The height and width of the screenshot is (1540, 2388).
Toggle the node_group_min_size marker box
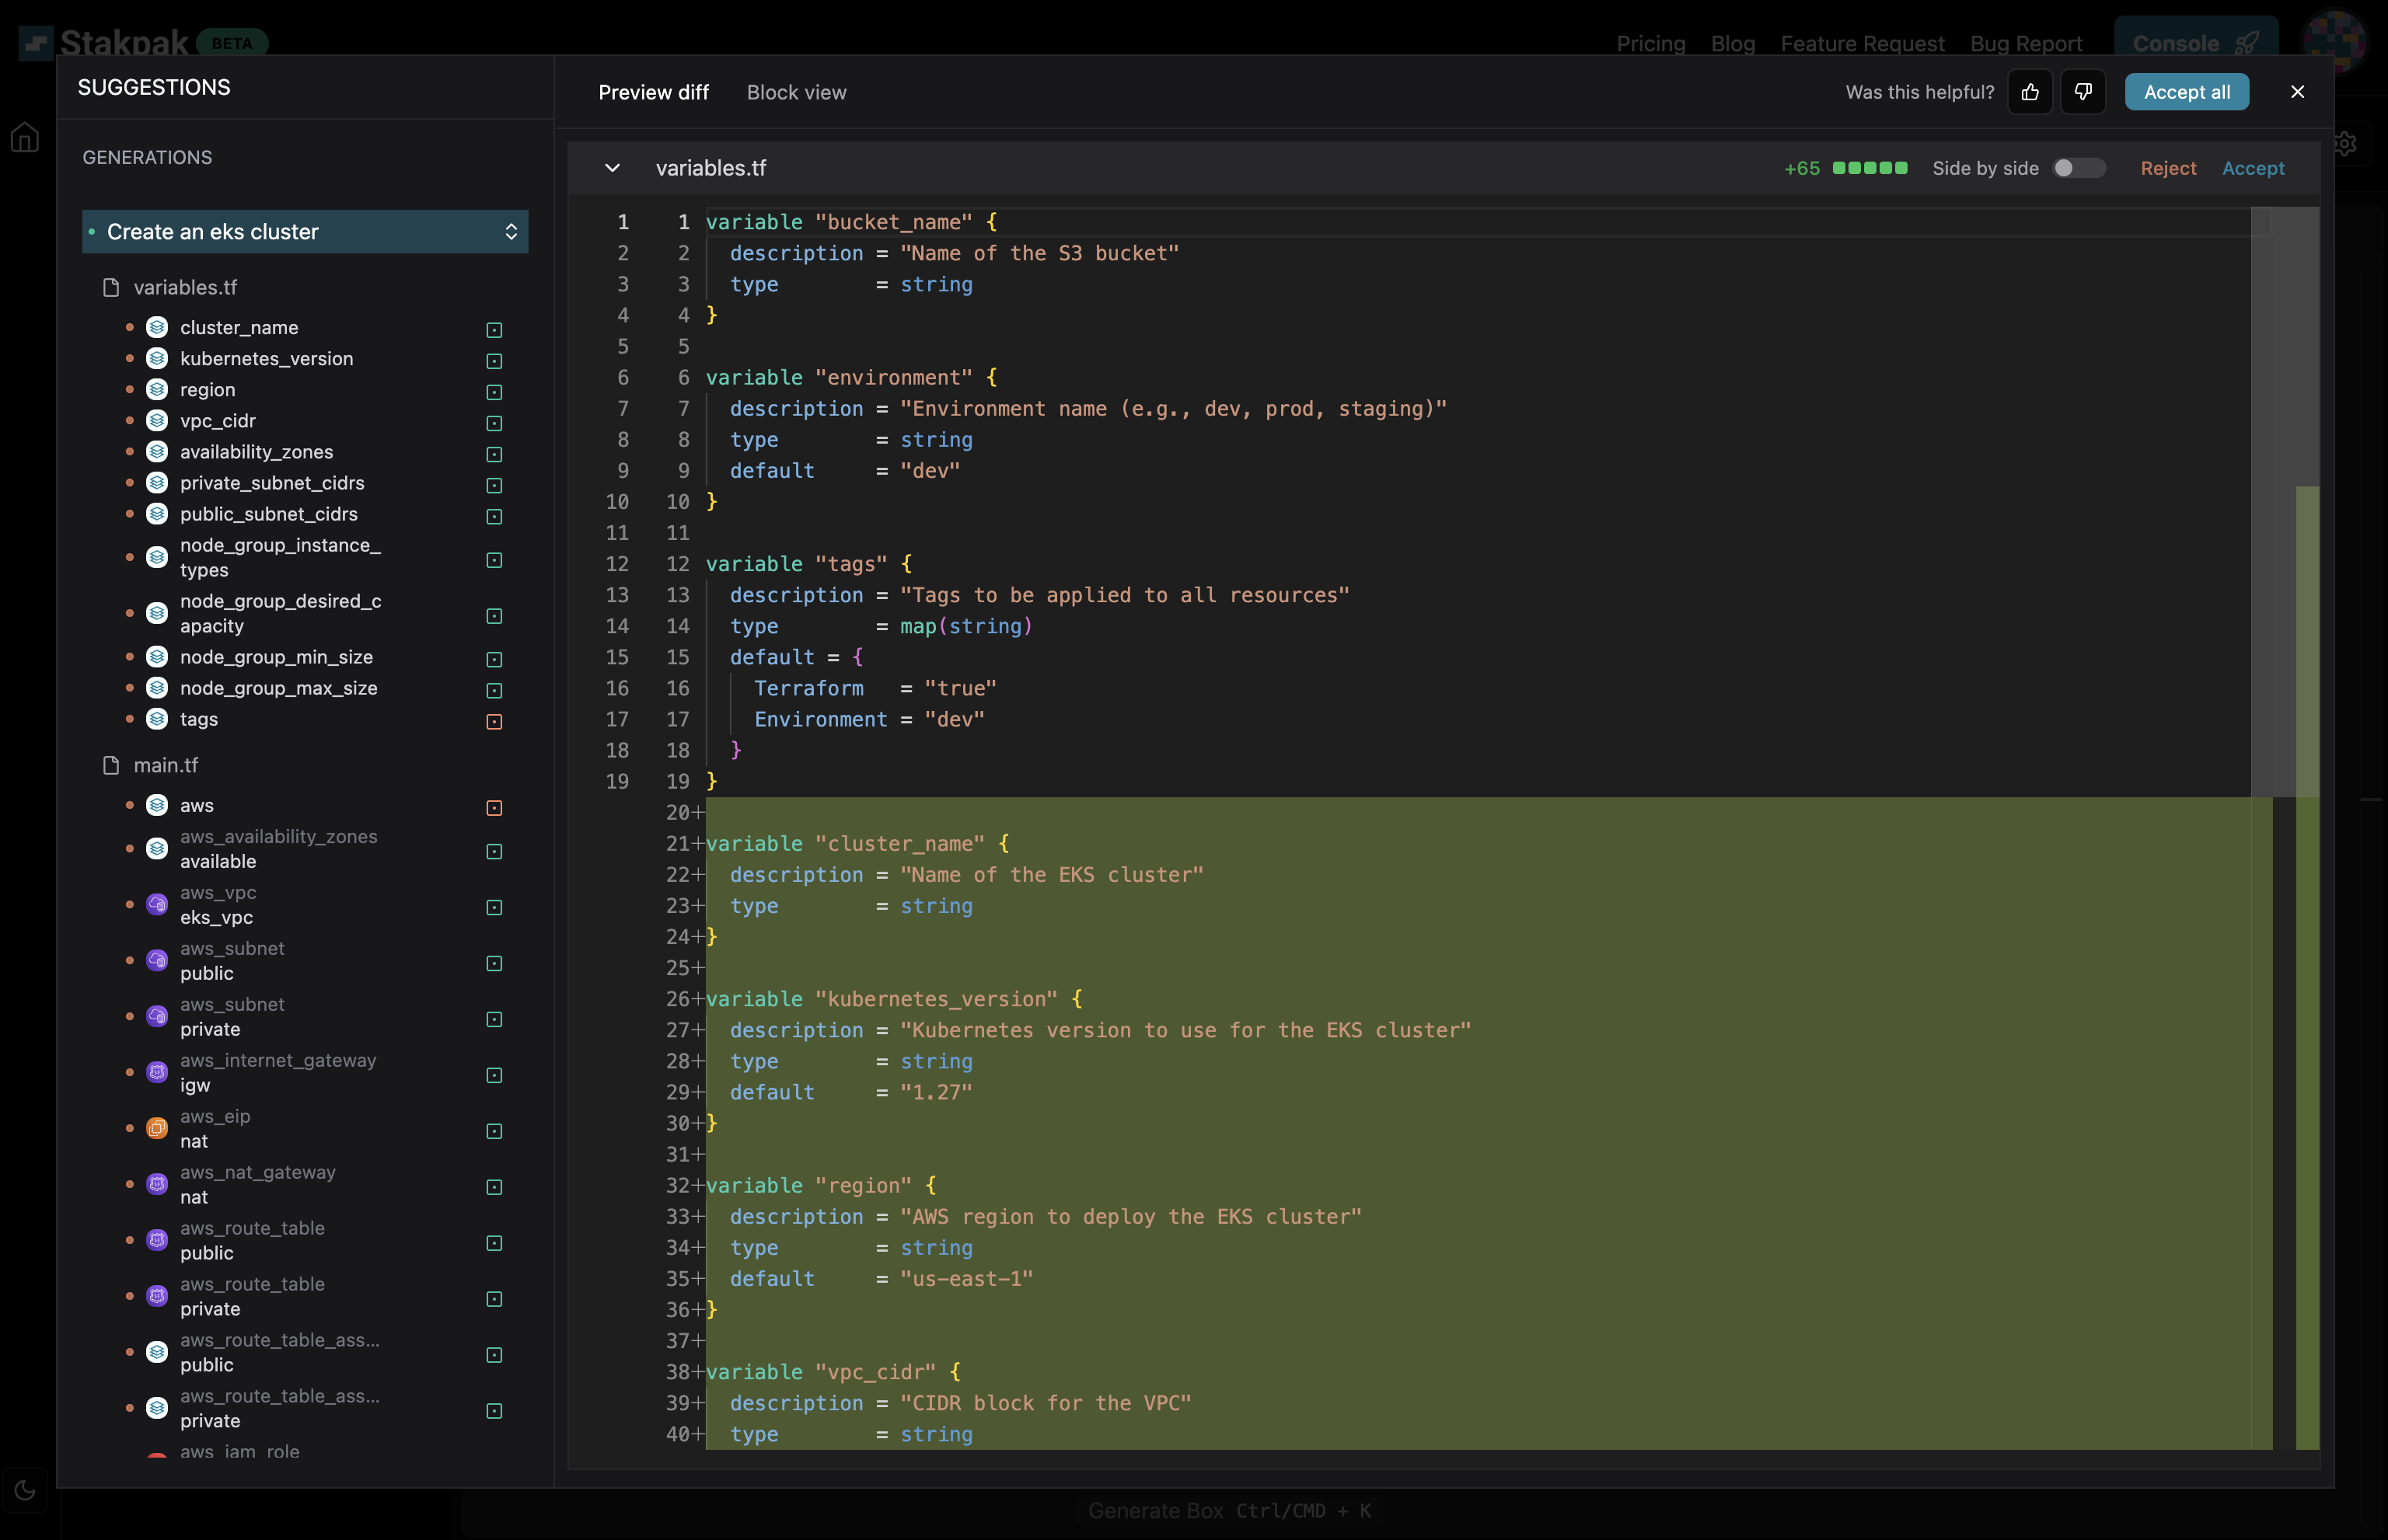494,659
